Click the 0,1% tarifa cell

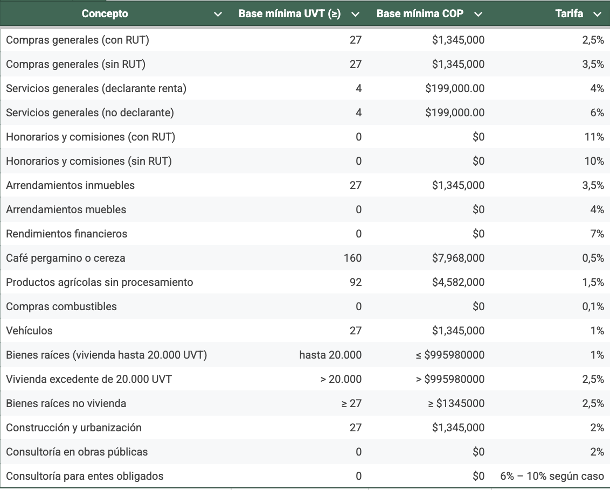click(593, 306)
